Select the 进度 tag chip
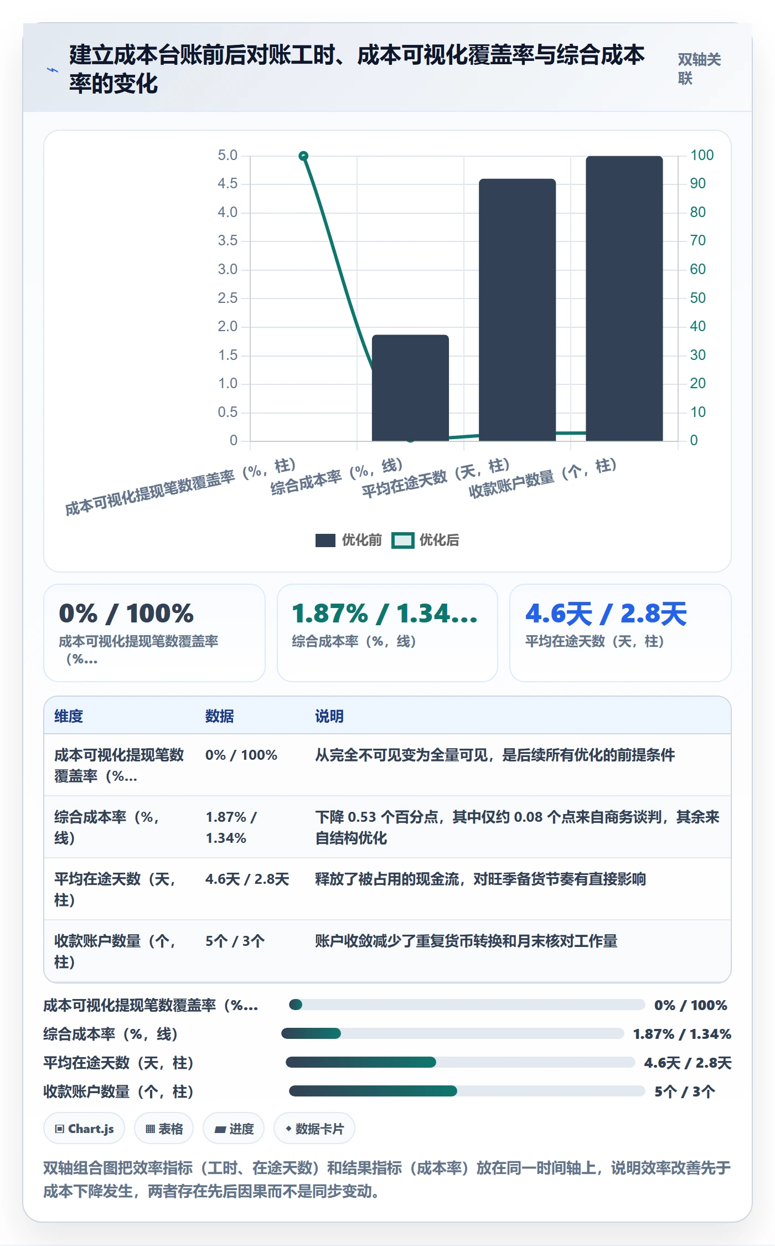 234,1129
